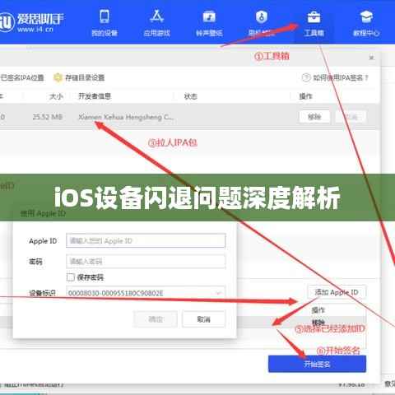This screenshot has height=395, width=395.
Task: Select the 开发者信息 column header
Action: tap(95, 96)
